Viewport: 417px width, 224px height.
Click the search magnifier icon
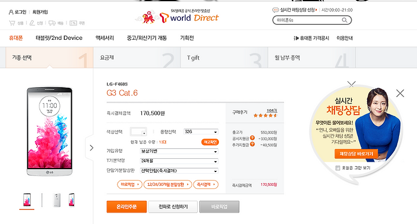[x=345, y=20]
